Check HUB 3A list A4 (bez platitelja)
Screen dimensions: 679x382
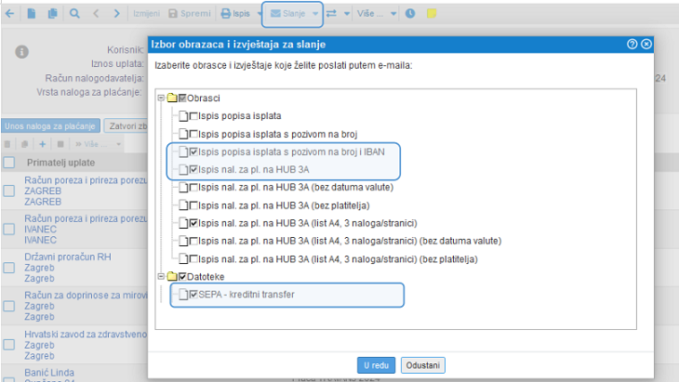(x=193, y=259)
